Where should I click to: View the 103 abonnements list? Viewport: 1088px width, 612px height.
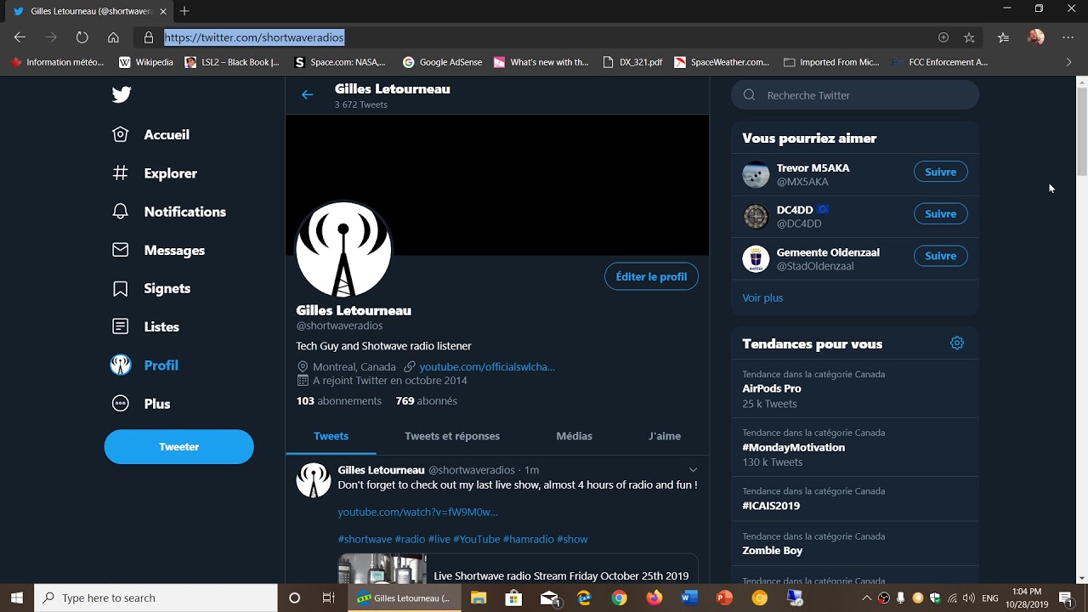click(x=339, y=400)
